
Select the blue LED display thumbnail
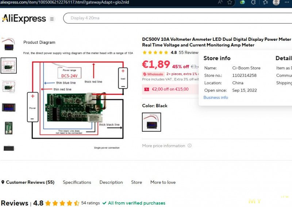tap(8, 107)
